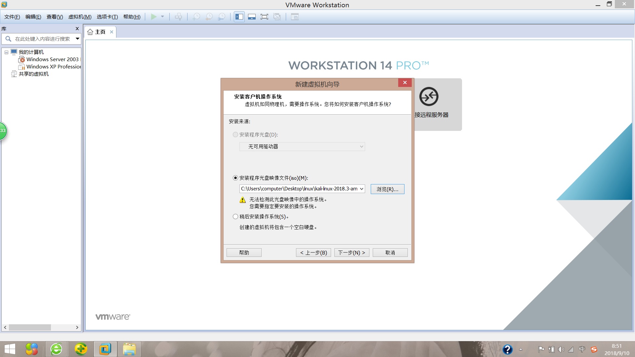Click the Sogou input method tray icon
The image size is (635, 357).
point(594,349)
